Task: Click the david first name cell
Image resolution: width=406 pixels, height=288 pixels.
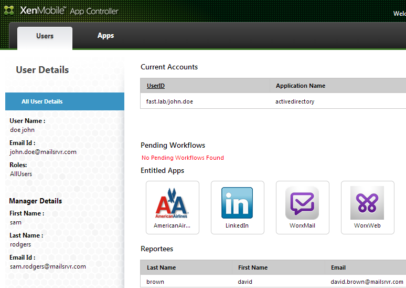Action: (245, 282)
